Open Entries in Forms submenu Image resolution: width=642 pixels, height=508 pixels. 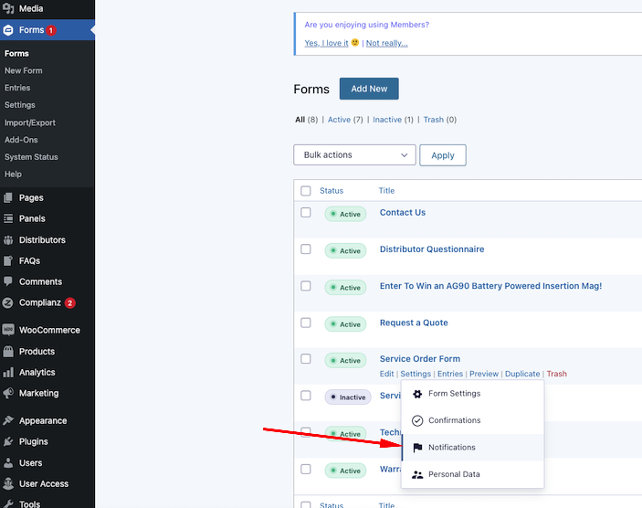(17, 88)
